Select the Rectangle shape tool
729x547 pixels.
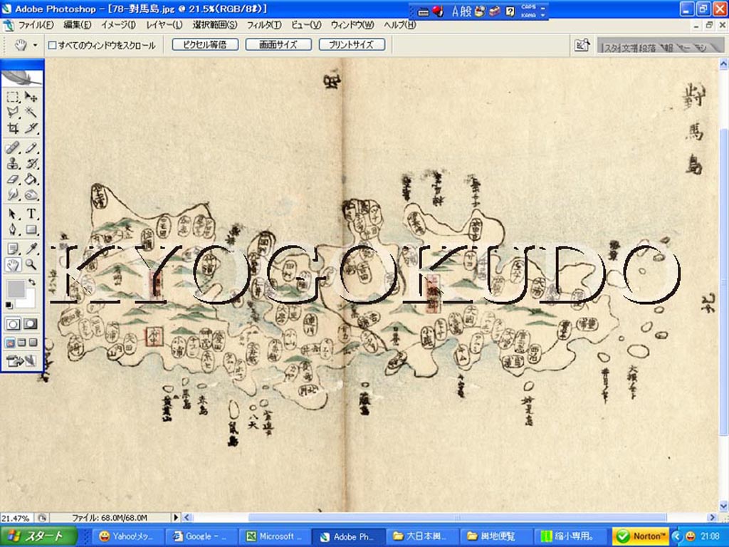pyautogui.click(x=31, y=229)
